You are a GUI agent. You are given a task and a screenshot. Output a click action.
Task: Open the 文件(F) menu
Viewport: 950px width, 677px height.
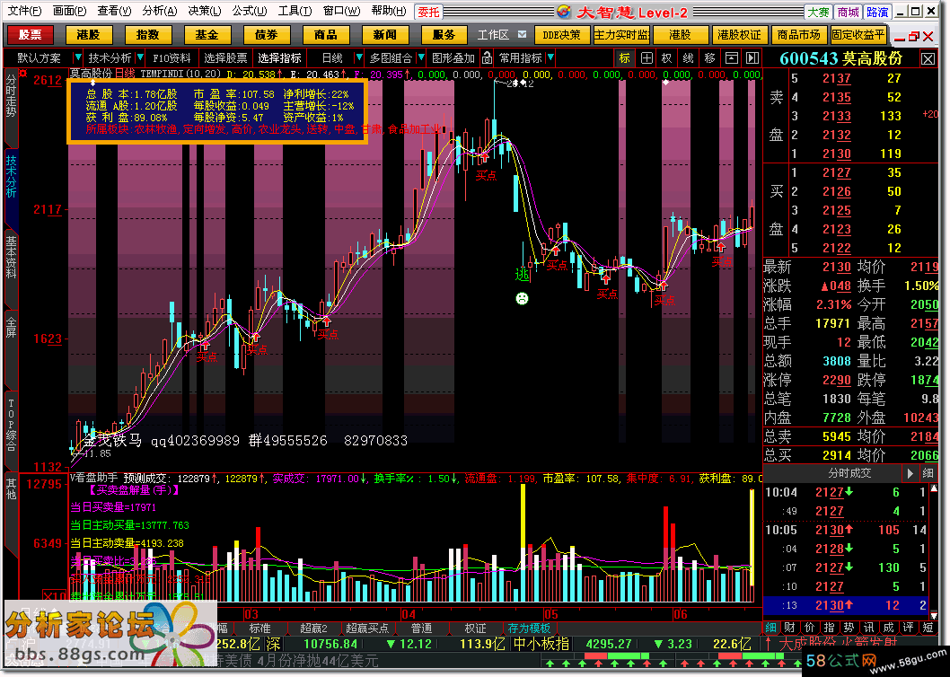(x=24, y=11)
